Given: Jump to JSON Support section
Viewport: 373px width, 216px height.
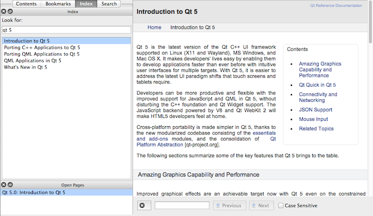Looking at the screenshot, I should pos(315,110).
